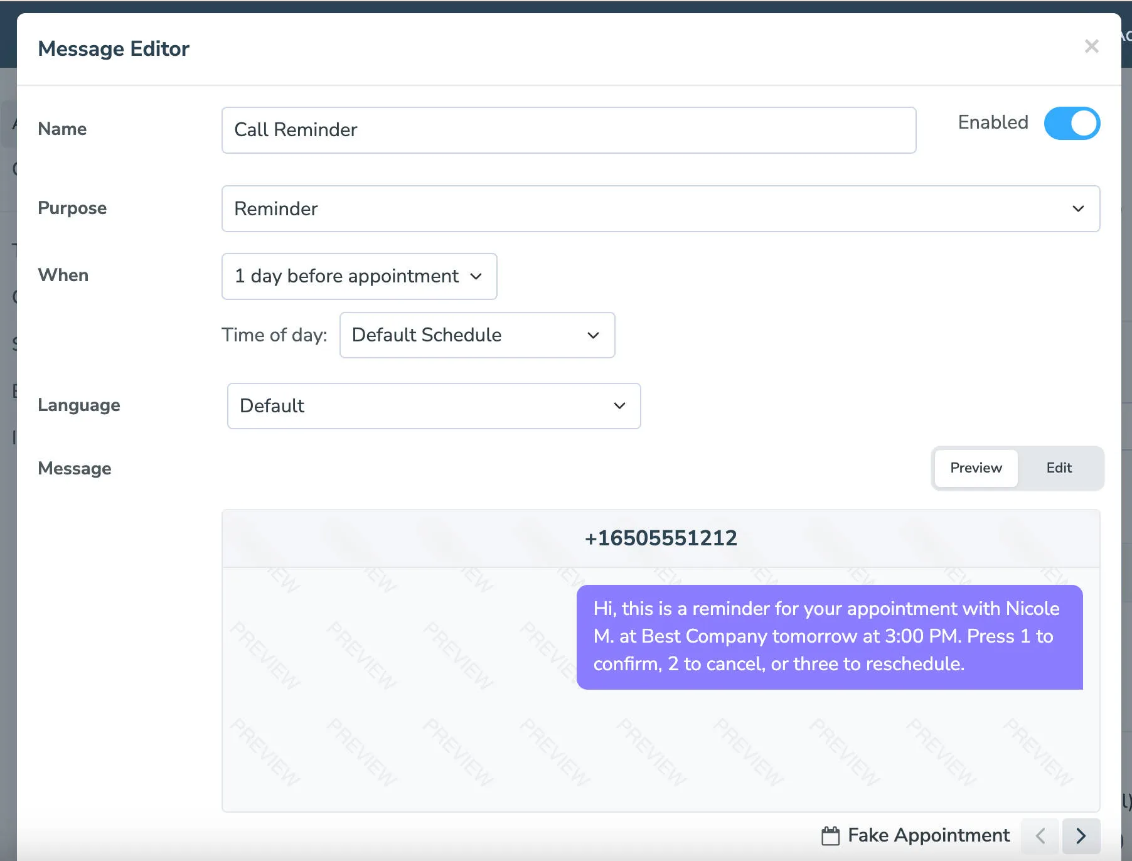
Task: Open the Reminder purpose dropdown
Action: (x=661, y=209)
